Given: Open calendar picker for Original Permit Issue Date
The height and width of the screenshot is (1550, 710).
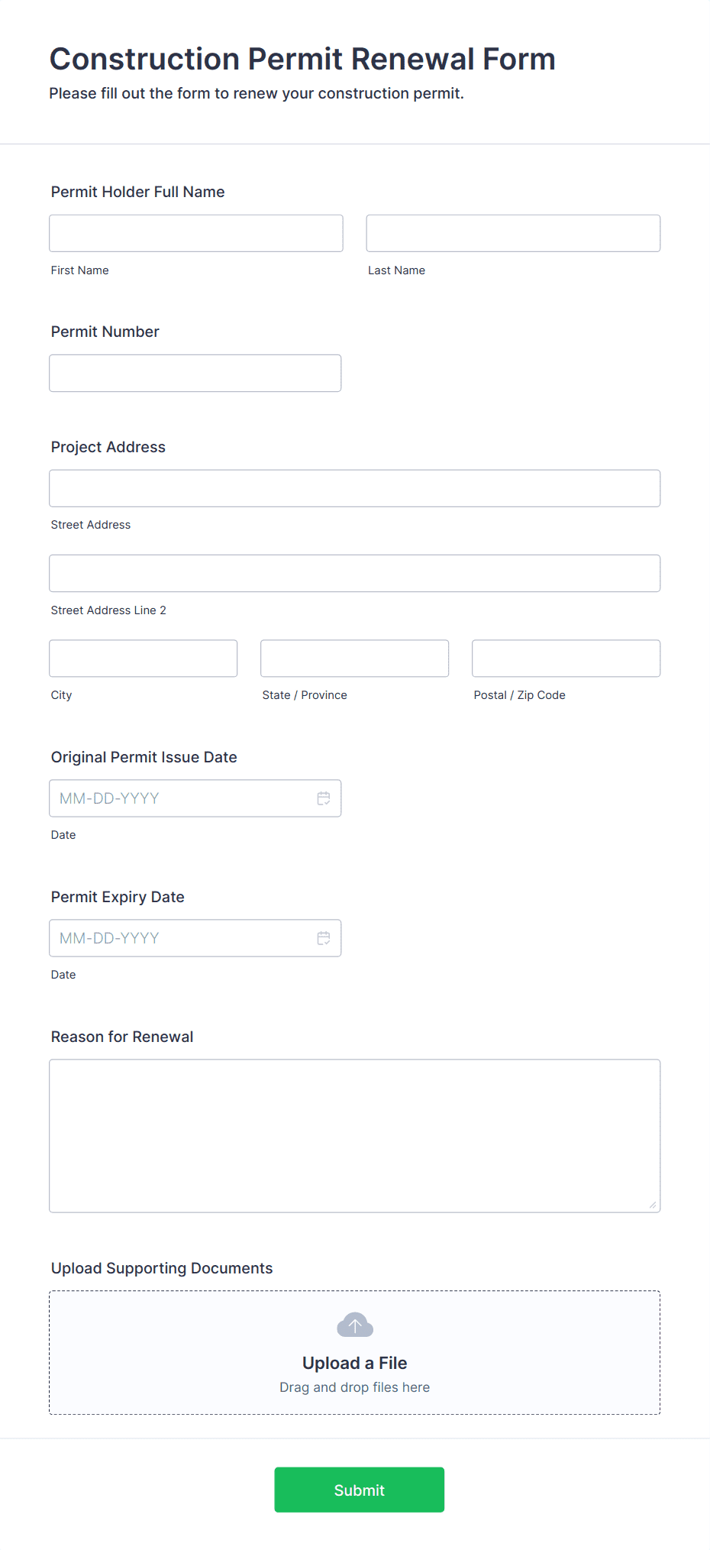Looking at the screenshot, I should tap(324, 798).
